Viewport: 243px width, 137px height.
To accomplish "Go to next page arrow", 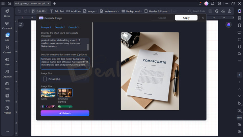I will [239, 96].
